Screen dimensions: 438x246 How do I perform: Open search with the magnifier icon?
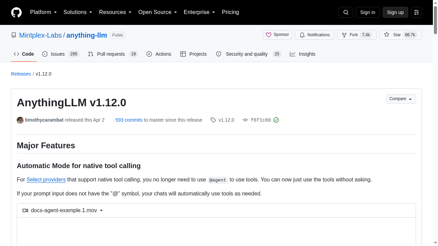point(346,12)
